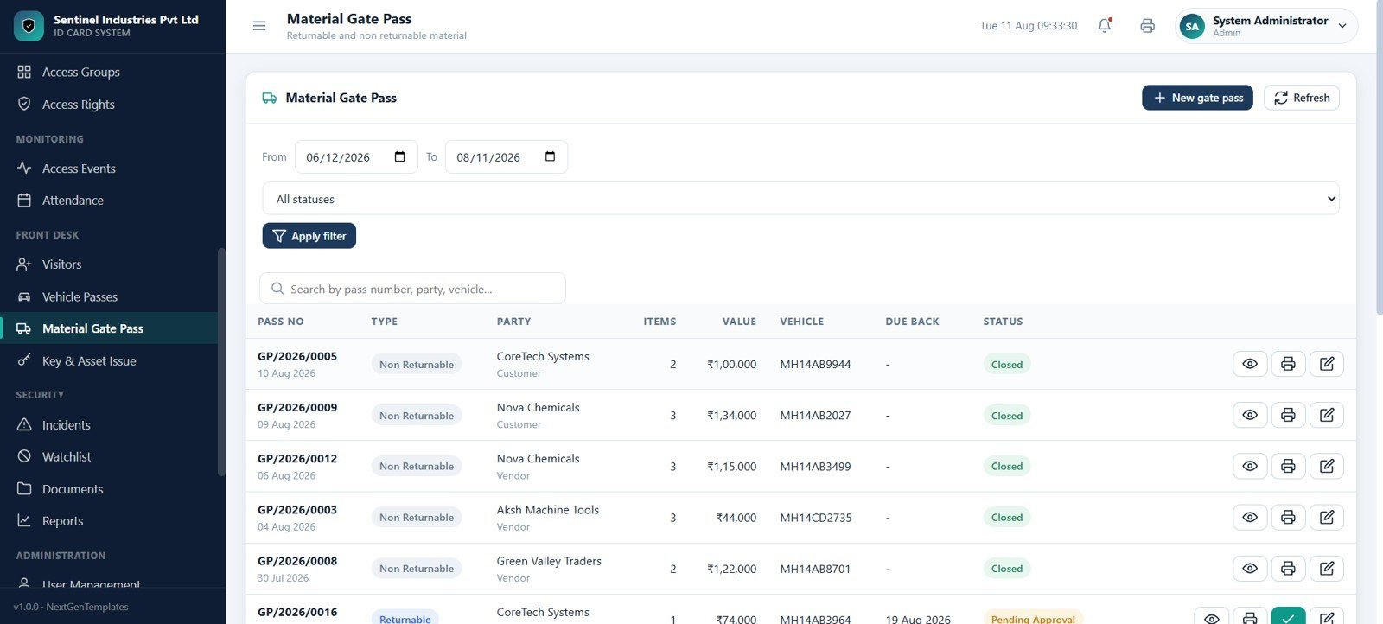The width and height of the screenshot is (1383, 624).
Task: Click the truck icon beside Material Gate Pass heading
Action: pyautogui.click(x=270, y=98)
